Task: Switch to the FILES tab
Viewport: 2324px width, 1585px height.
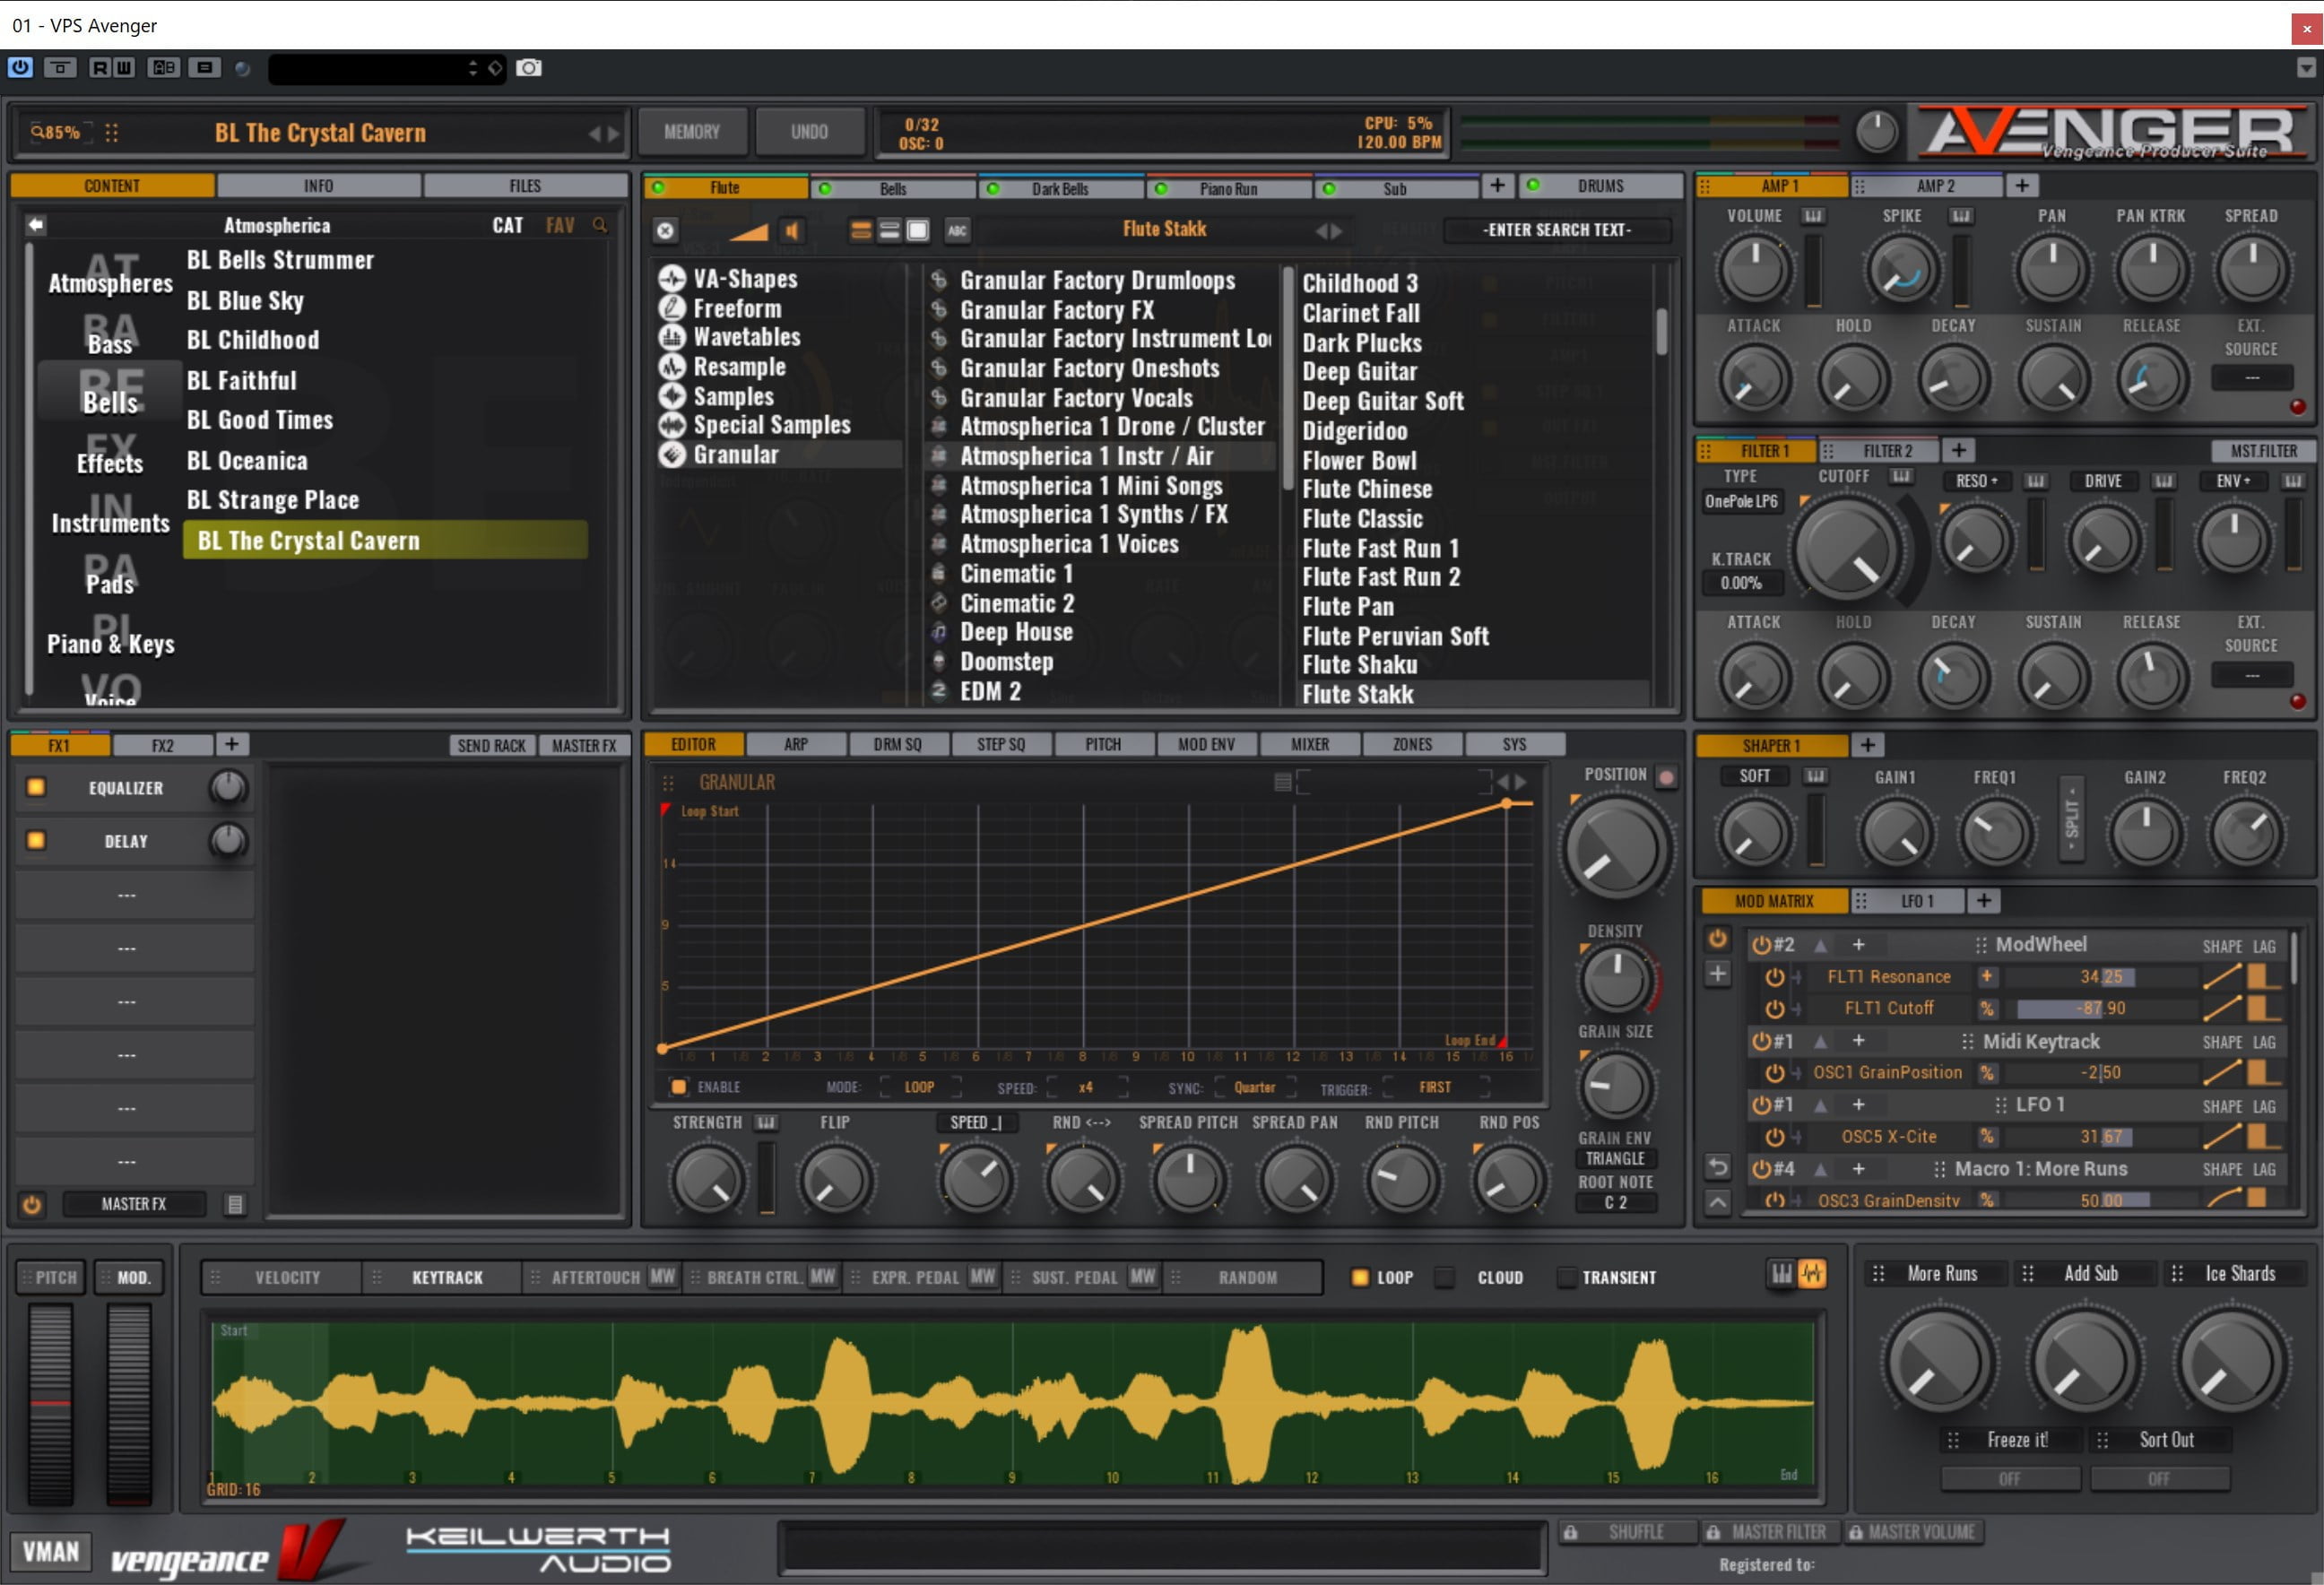Action: (x=525, y=186)
